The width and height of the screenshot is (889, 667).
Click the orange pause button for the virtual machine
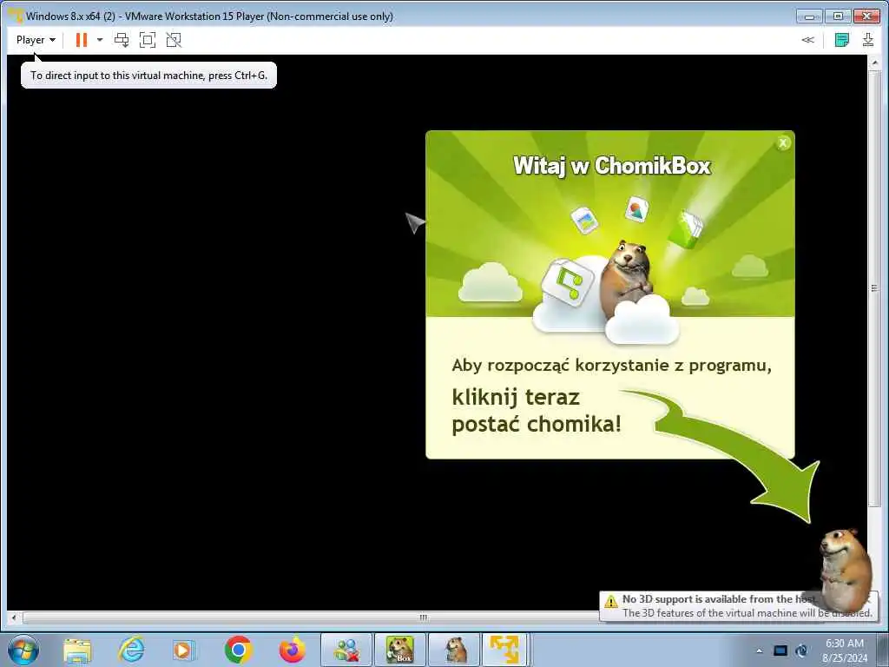[82, 40]
